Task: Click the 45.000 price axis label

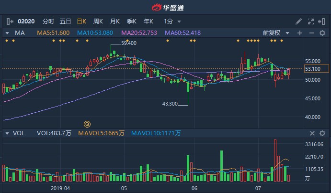Action: [x=313, y=98]
